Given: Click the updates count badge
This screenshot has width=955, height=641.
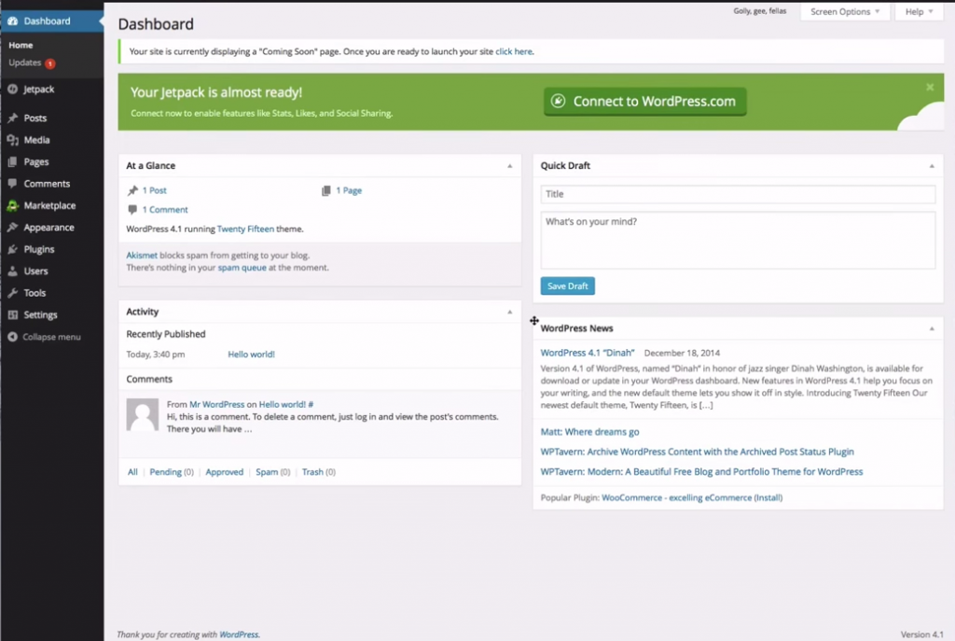Looking at the screenshot, I should pyautogui.click(x=50, y=63).
